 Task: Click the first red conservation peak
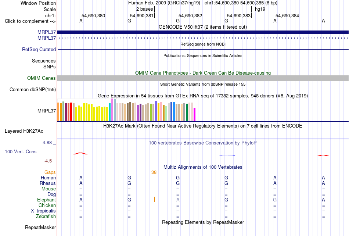pyautogui.click(x=80, y=153)
